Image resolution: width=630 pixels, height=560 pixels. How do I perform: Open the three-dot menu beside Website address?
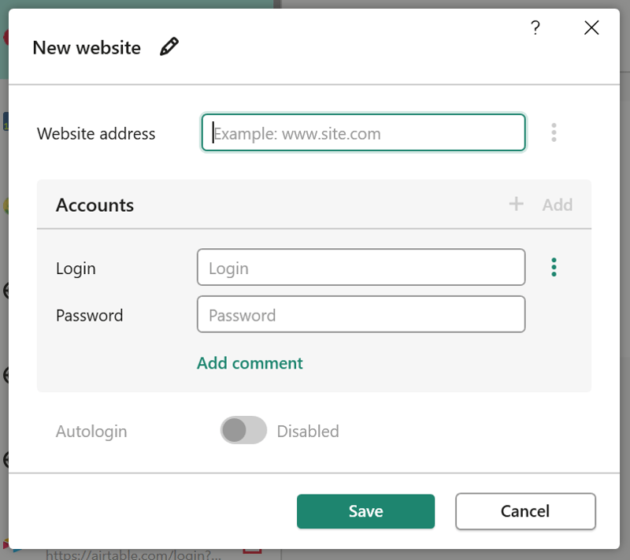(554, 132)
